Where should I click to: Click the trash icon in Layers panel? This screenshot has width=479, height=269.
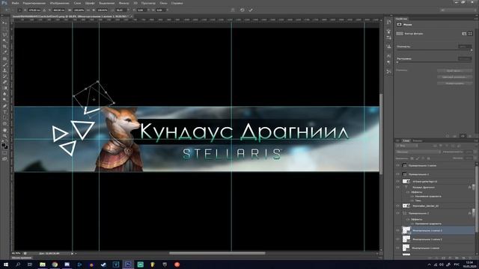tap(469, 258)
